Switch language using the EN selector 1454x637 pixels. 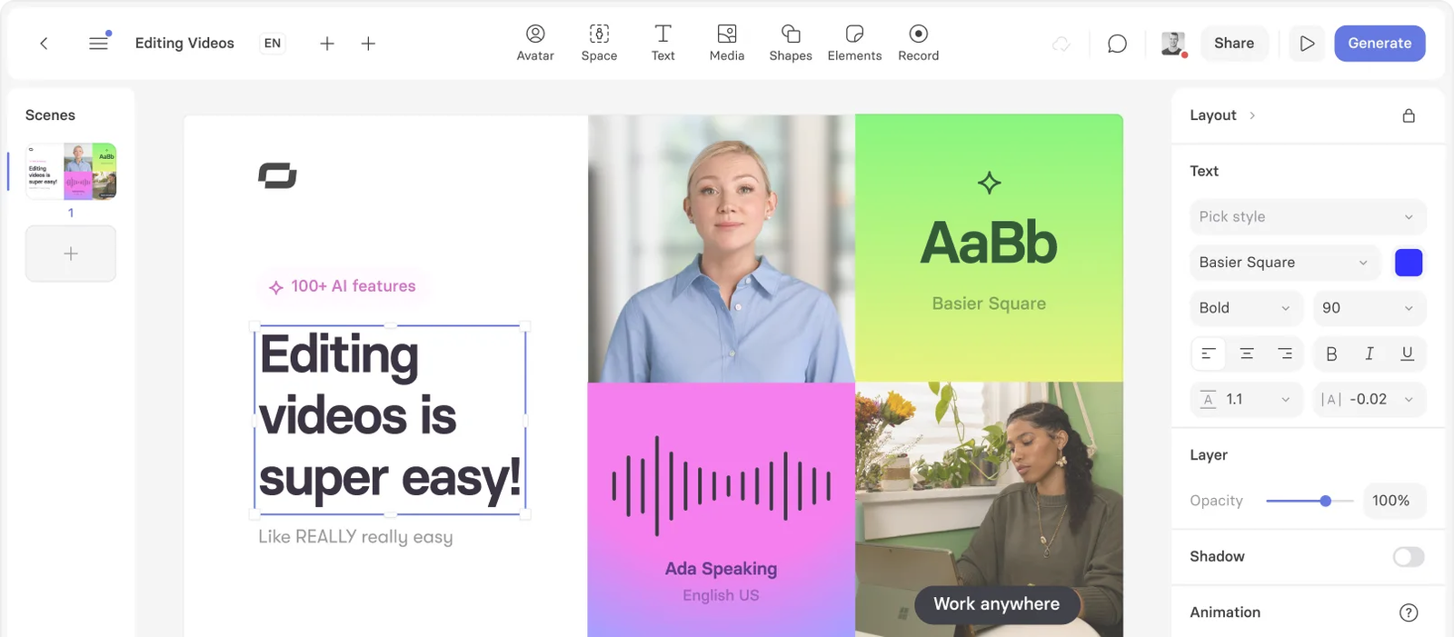point(273,43)
